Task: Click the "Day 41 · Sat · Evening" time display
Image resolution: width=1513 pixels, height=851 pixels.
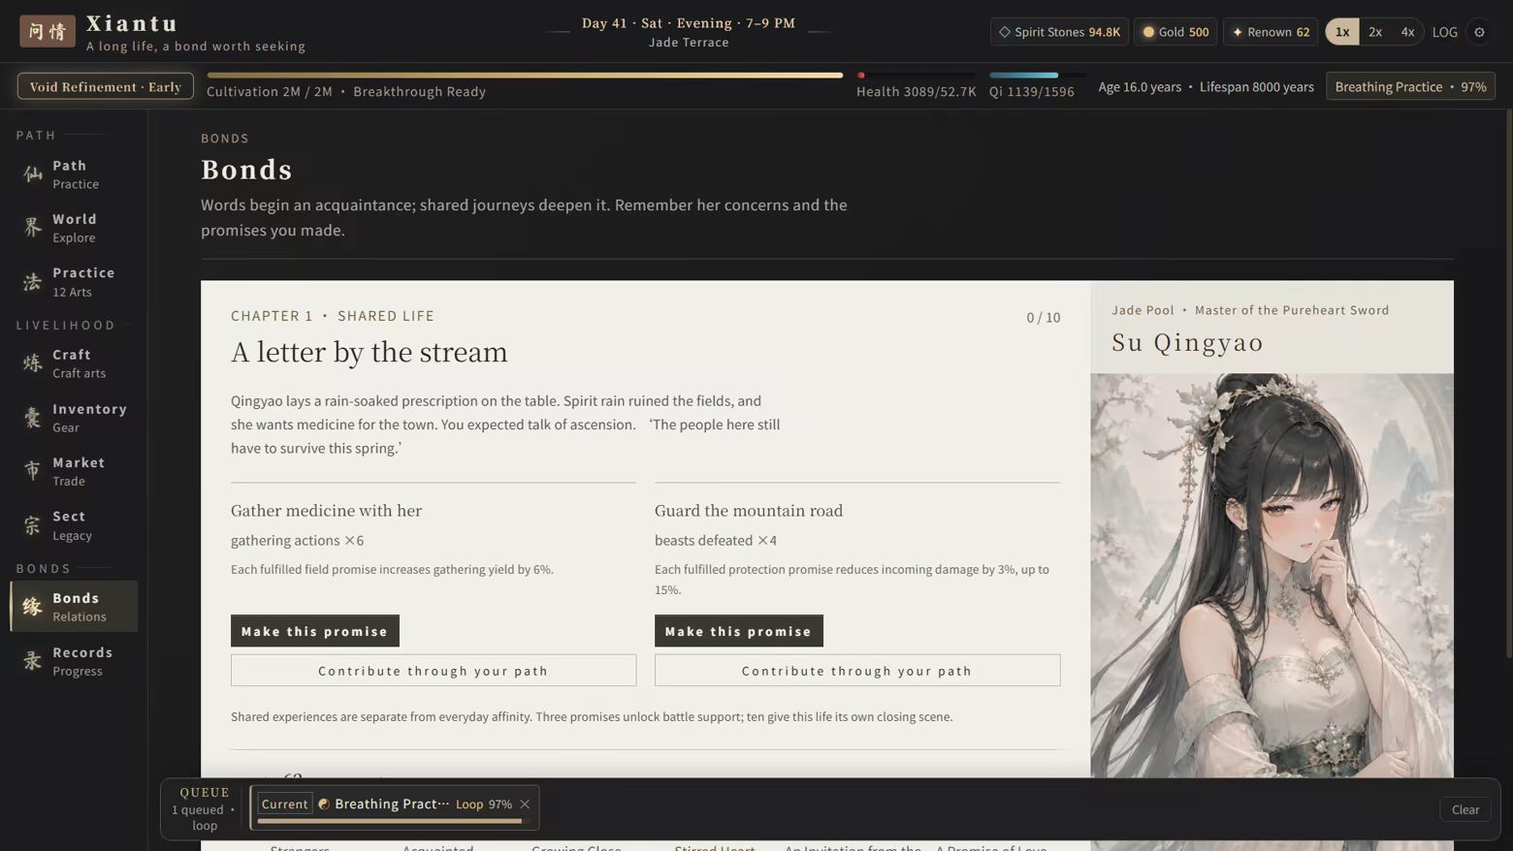Action: coord(689,22)
